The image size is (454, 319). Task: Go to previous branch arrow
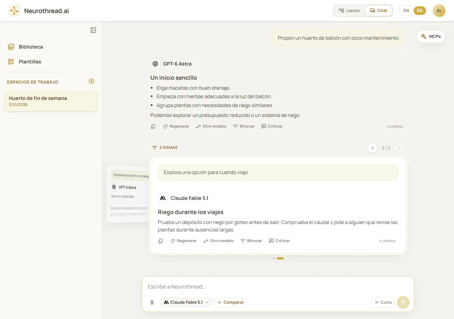click(372, 148)
